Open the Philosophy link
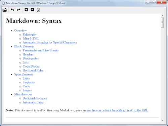This screenshot has height=126, width=168. coord(30,35)
